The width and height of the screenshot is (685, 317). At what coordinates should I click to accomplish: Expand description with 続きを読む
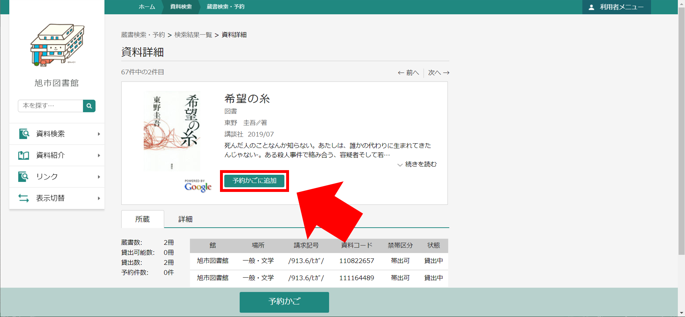point(417,164)
